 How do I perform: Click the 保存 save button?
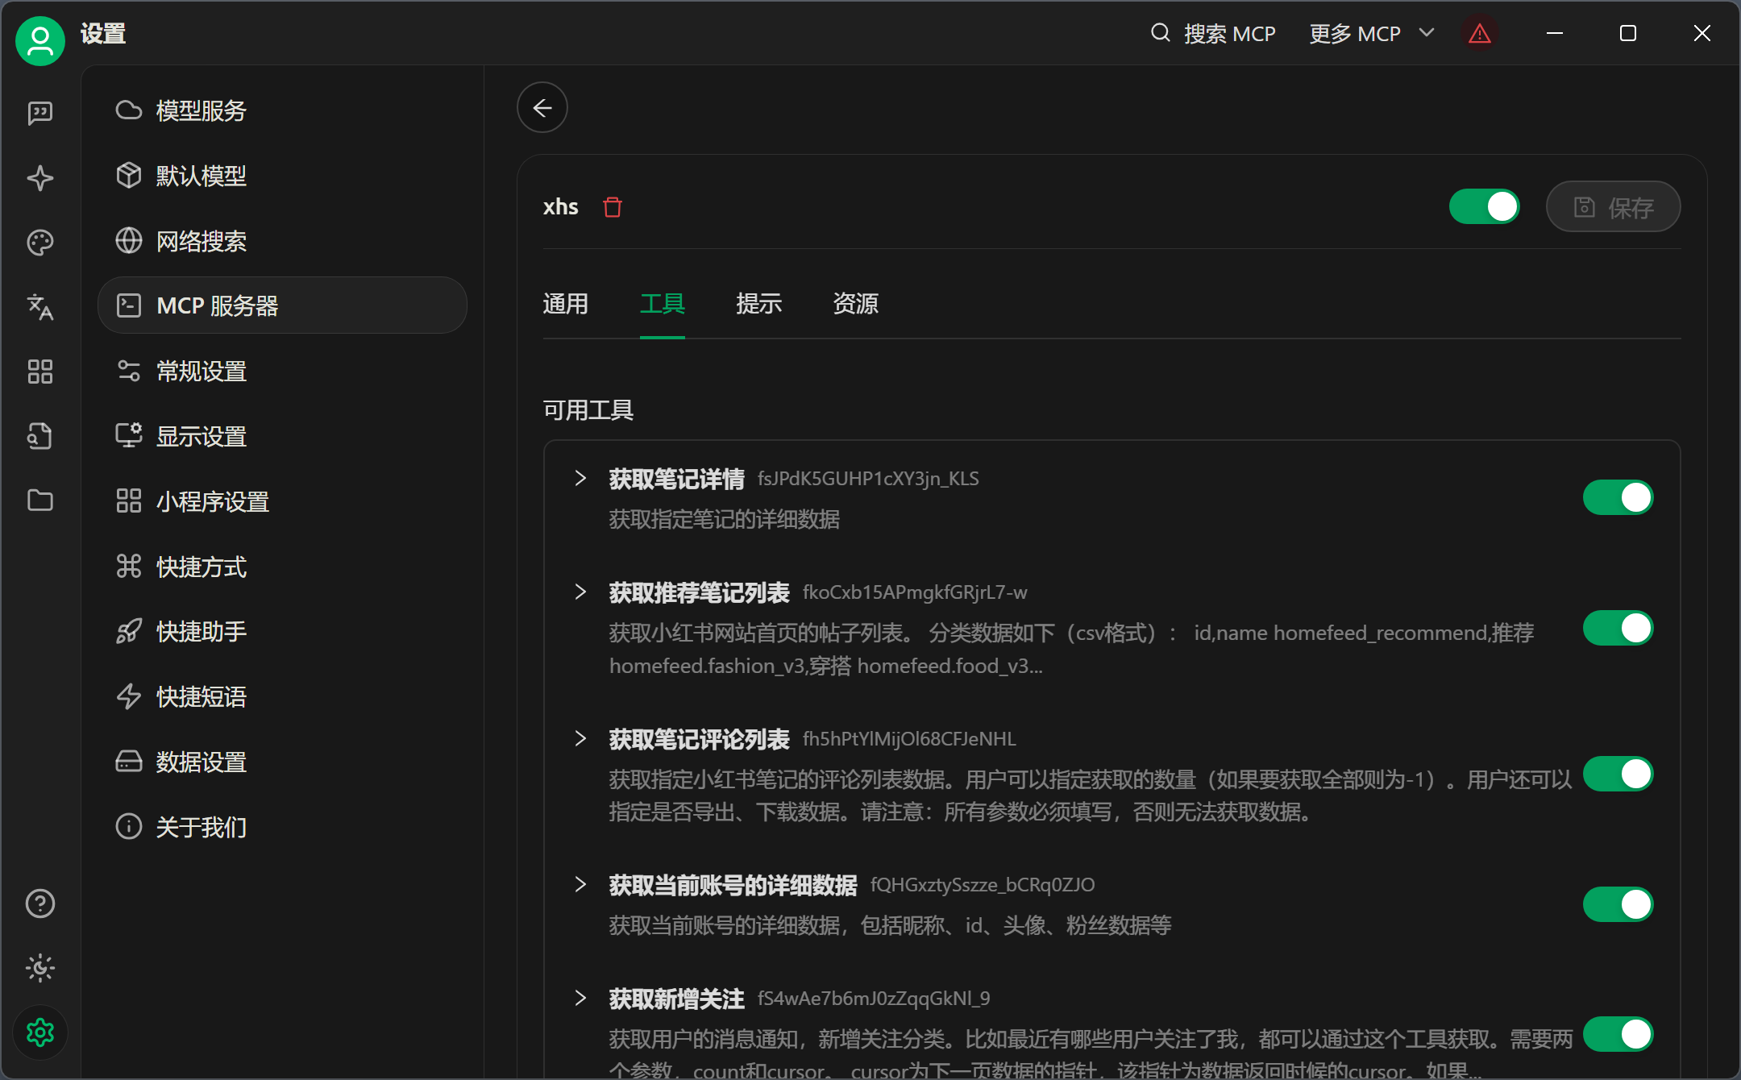tap(1613, 207)
